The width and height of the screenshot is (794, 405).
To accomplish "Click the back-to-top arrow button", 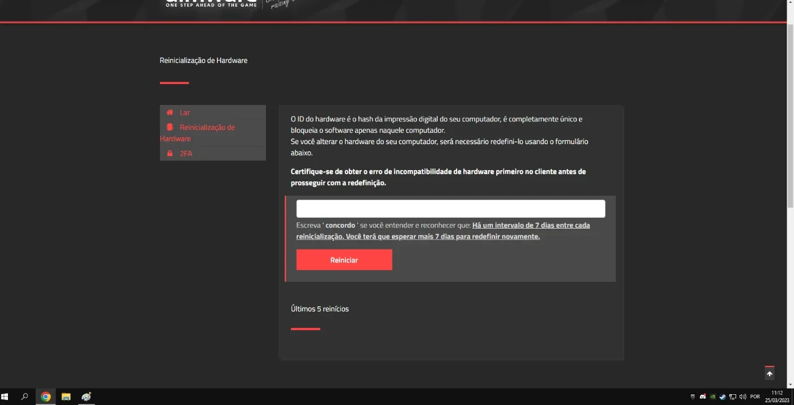I will [x=770, y=374].
